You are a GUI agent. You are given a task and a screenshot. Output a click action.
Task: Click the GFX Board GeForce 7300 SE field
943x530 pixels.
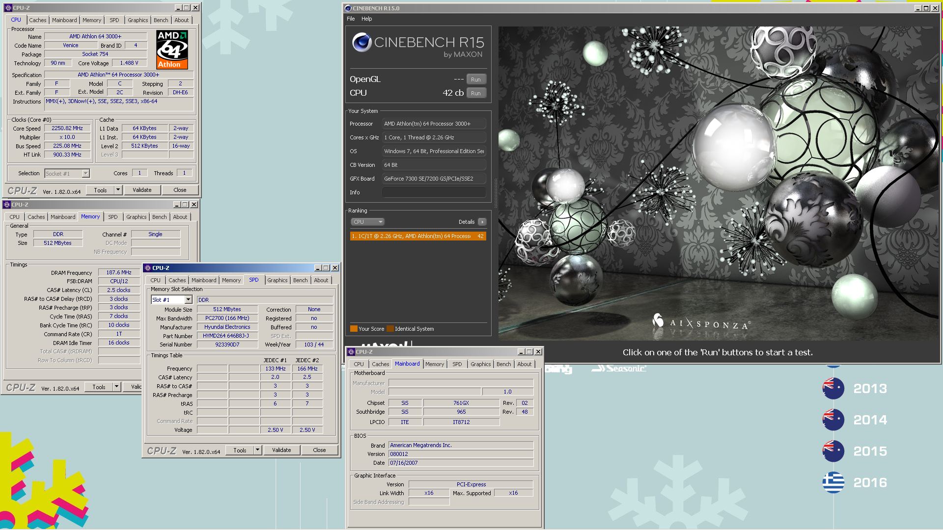pos(434,179)
